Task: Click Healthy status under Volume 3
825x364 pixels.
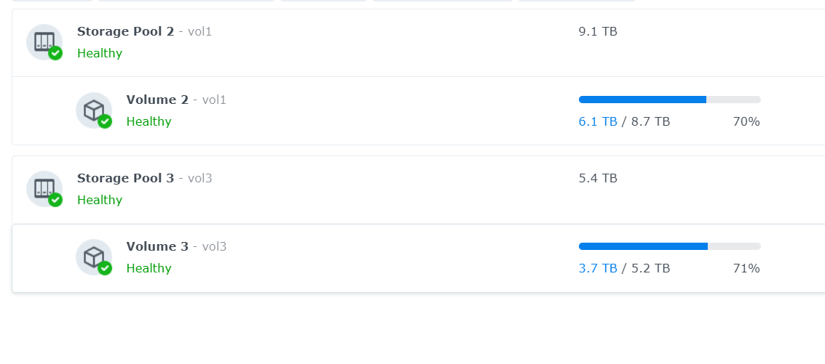Action: pyautogui.click(x=149, y=268)
